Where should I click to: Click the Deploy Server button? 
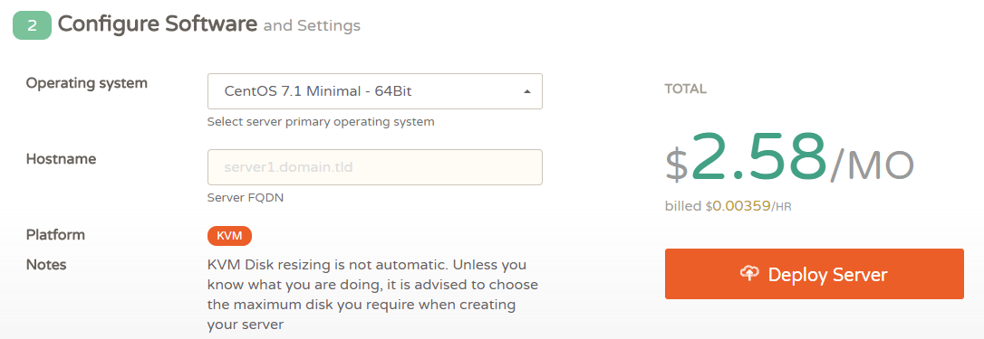(x=814, y=274)
